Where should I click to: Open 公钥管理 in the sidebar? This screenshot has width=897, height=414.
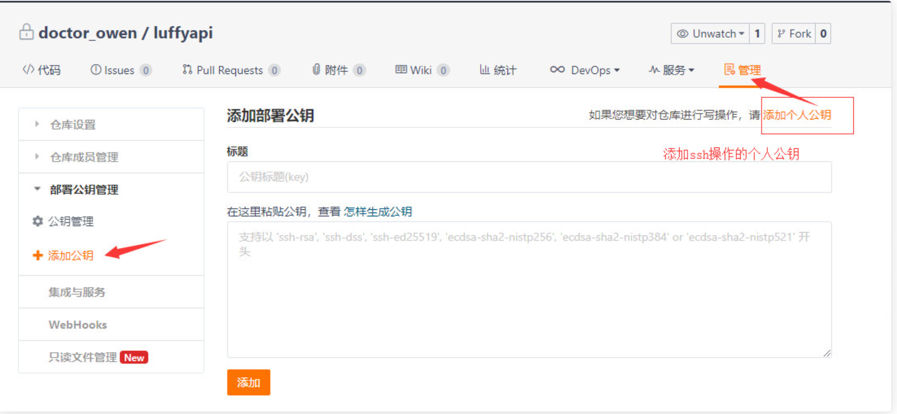tap(71, 221)
